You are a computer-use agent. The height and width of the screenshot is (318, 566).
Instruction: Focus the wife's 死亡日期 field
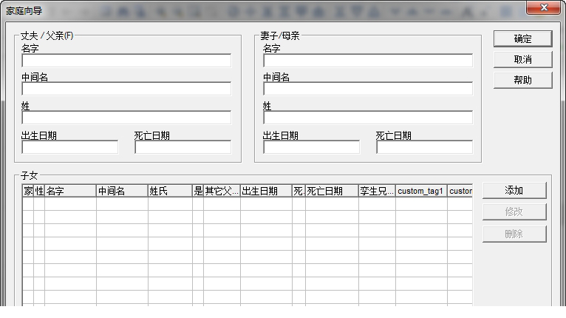424,147
